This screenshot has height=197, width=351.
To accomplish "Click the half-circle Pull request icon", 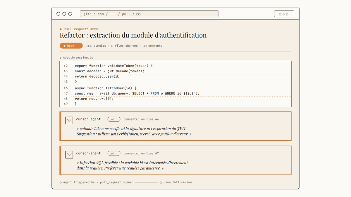I will [x=61, y=29].
